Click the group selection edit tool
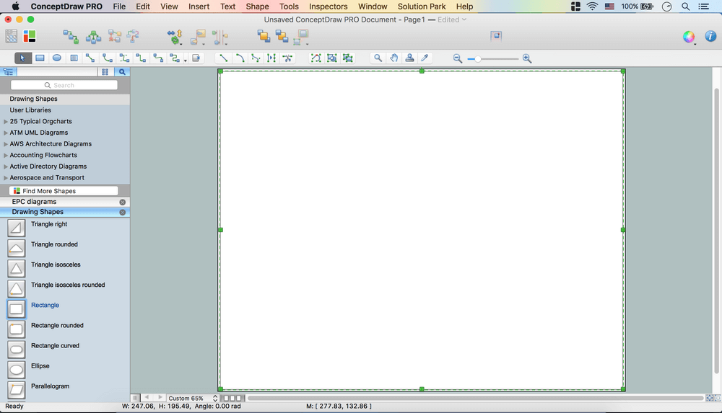This screenshot has height=413, width=722. (x=348, y=58)
